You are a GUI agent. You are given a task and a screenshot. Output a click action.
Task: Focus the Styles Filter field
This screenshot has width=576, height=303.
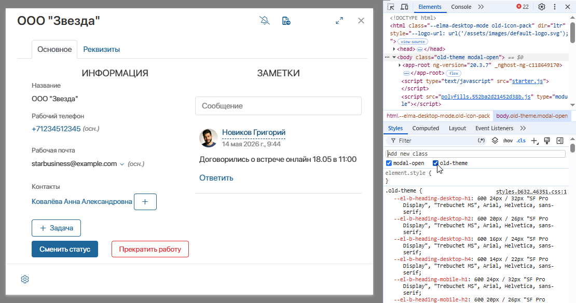point(435,141)
